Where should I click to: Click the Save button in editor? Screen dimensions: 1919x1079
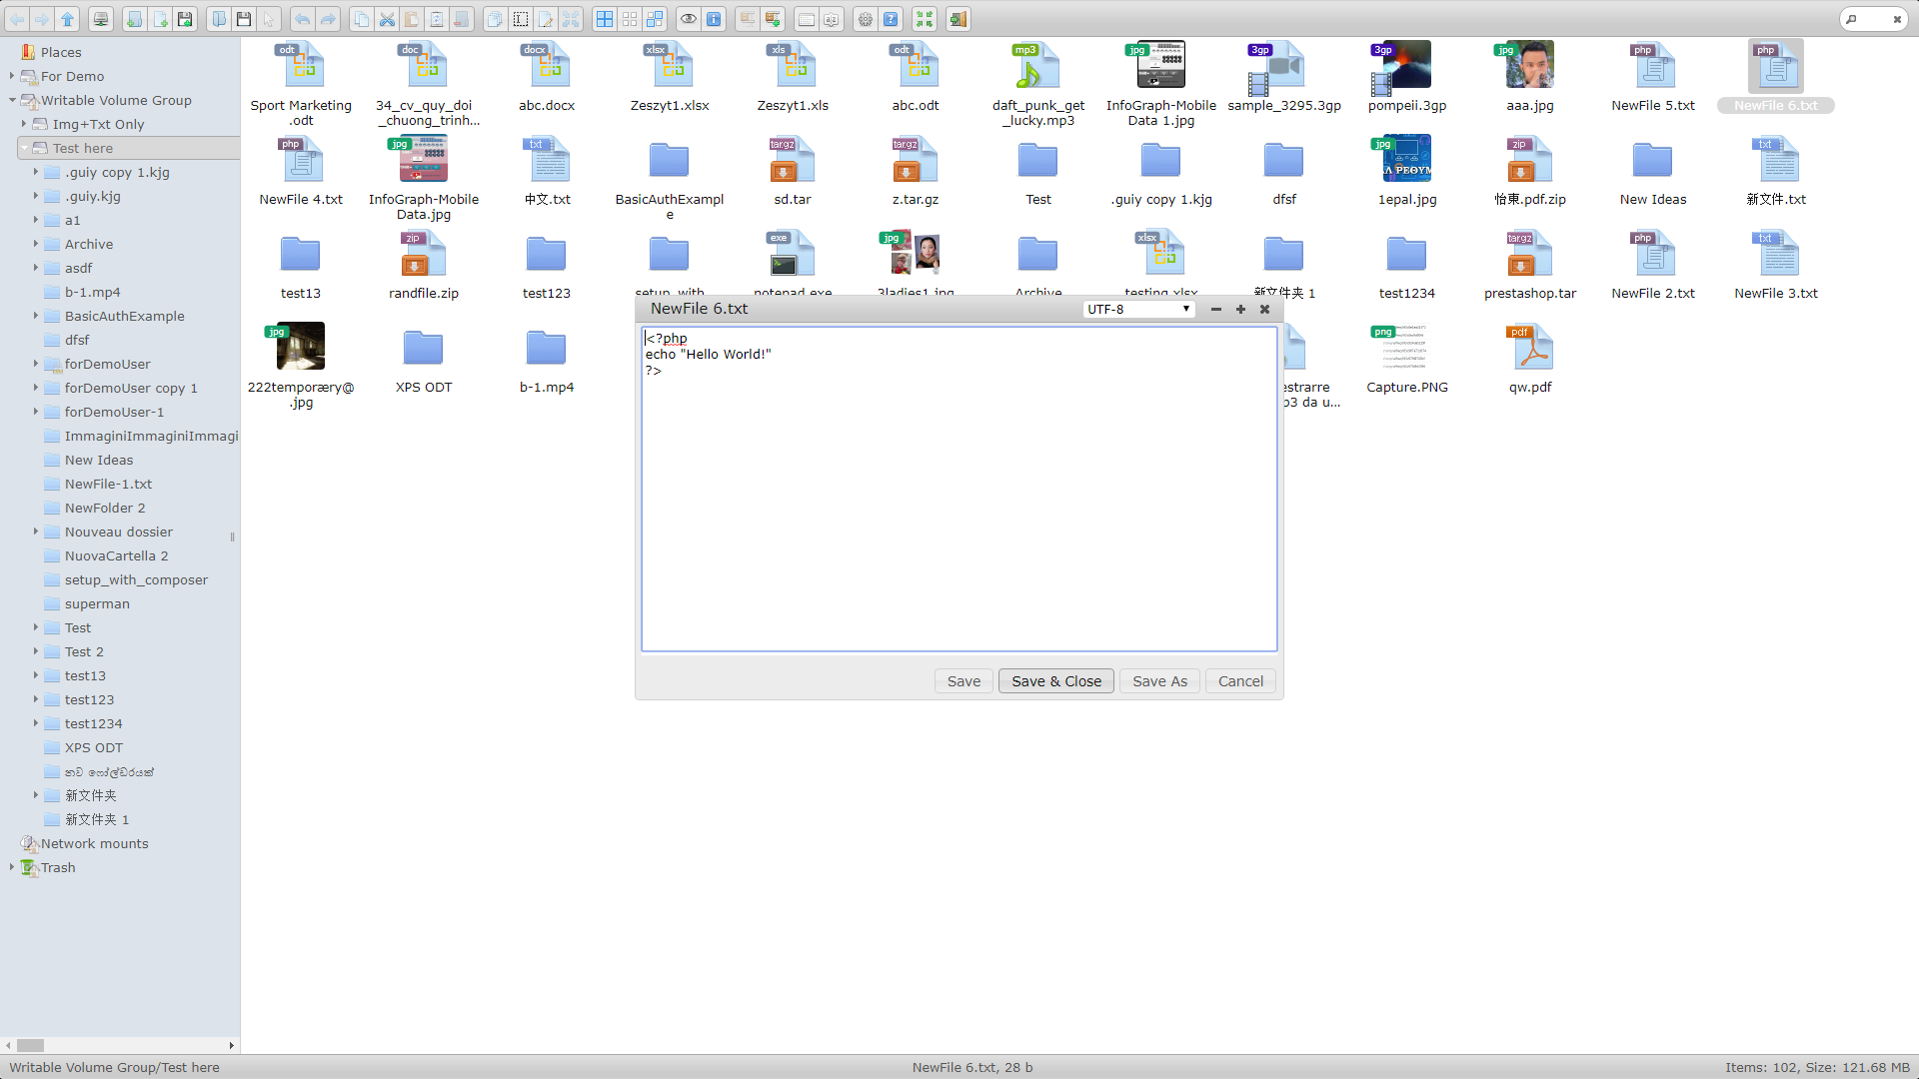(963, 681)
